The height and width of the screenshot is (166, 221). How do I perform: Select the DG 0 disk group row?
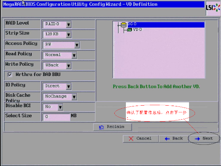click(x=166, y=24)
